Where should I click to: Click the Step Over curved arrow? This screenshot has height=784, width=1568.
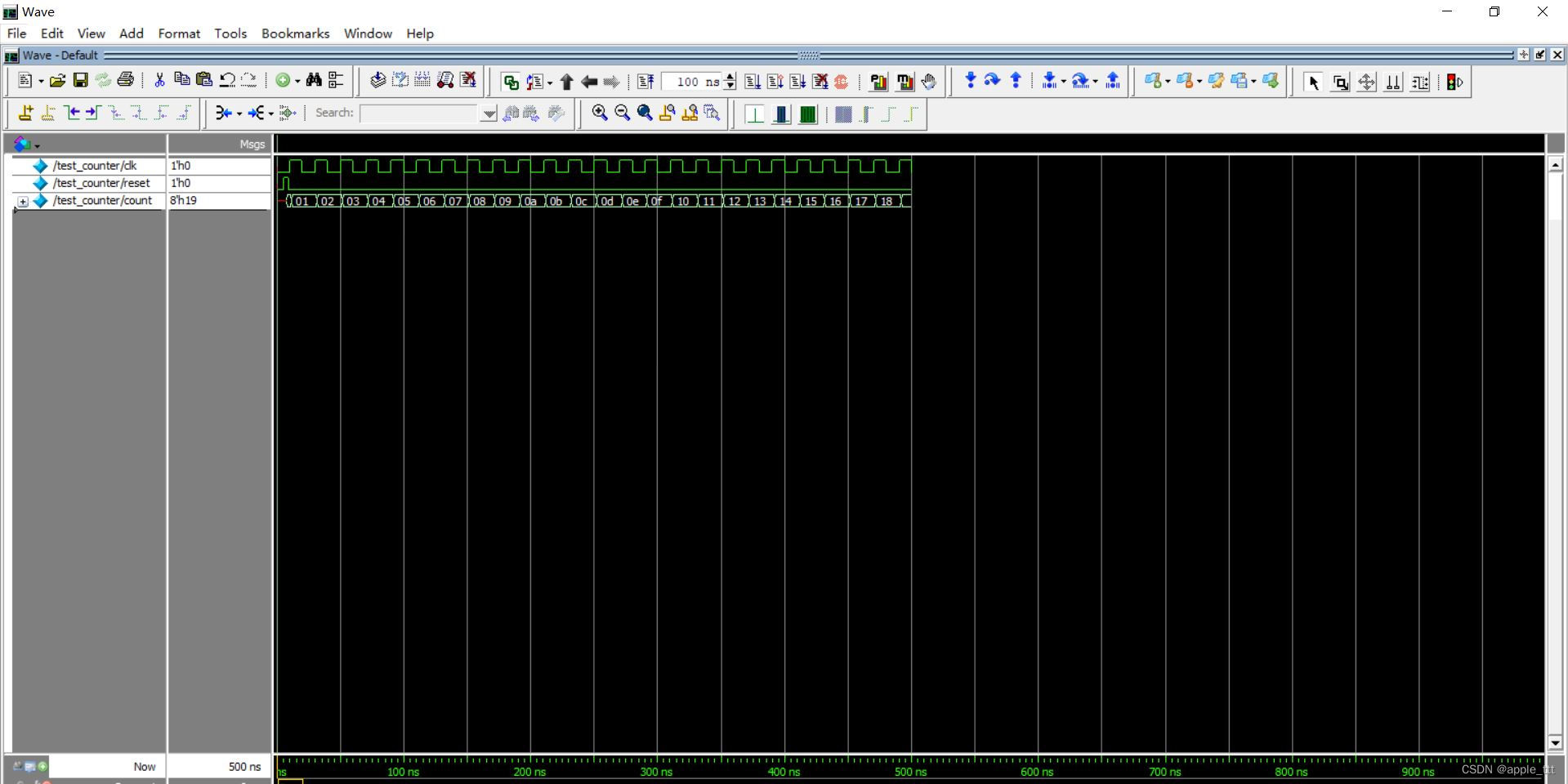[992, 80]
